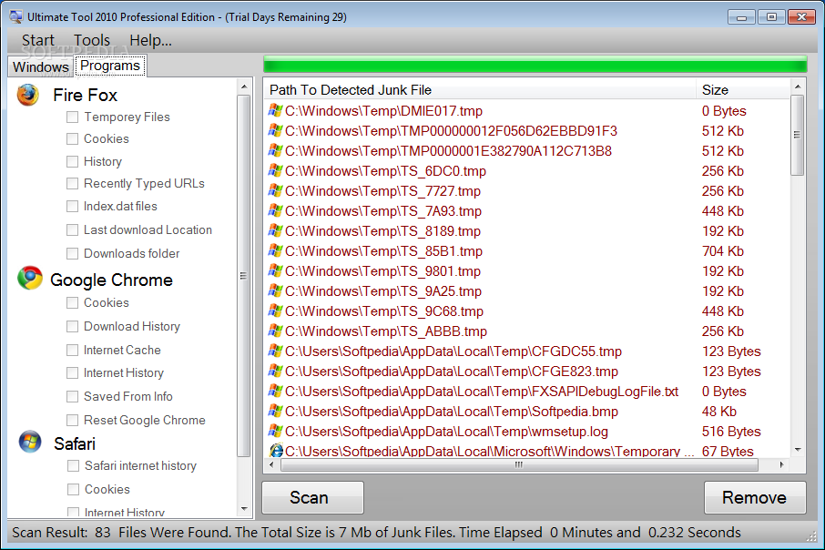Click programs panel scroll up arrow
Screen dimensions: 825x550
click(x=244, y=87)
